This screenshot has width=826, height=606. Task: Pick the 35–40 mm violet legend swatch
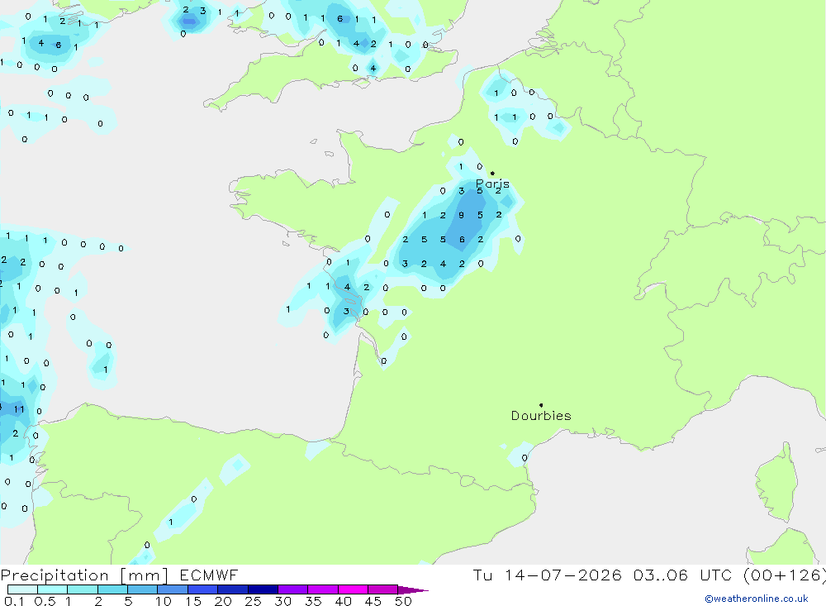pos(323,589)
